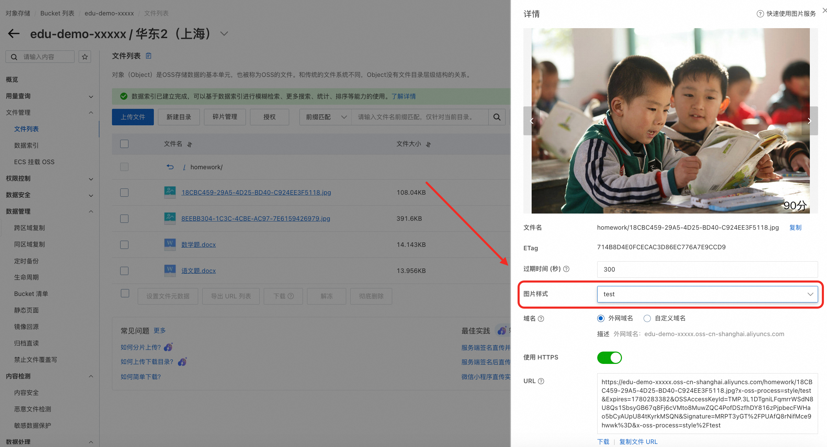Screen dimensions: 827x447
Task: Click the star favorite icon in sidebar
Action: coord(85,57)
